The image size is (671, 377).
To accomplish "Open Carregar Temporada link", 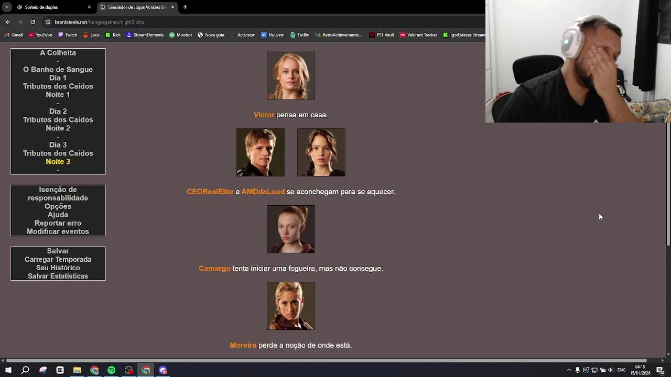I will 58,260.
